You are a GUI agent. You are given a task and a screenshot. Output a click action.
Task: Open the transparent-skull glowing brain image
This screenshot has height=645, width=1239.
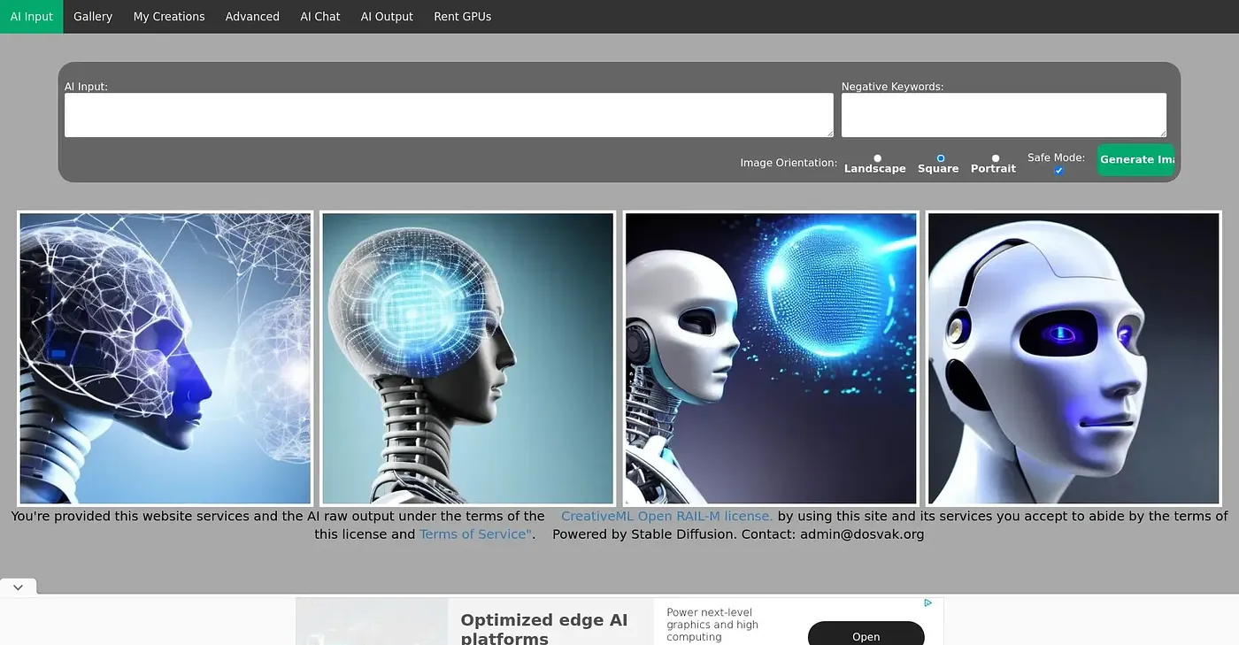pos(468,358)
